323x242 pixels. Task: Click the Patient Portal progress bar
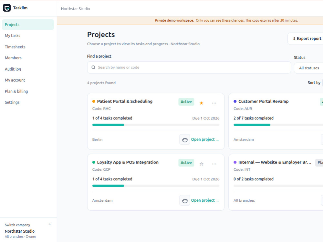click(156, 125)
